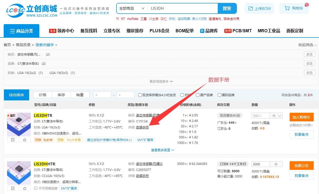Open the MRO工业品 menu item
319x194 pixels.
(269, 31)
